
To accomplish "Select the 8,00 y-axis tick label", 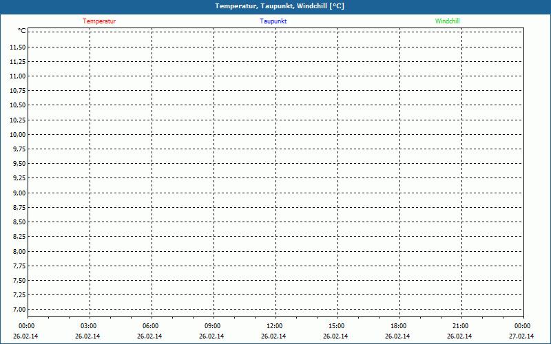I will pyautogui.click(x=19, y=251).
